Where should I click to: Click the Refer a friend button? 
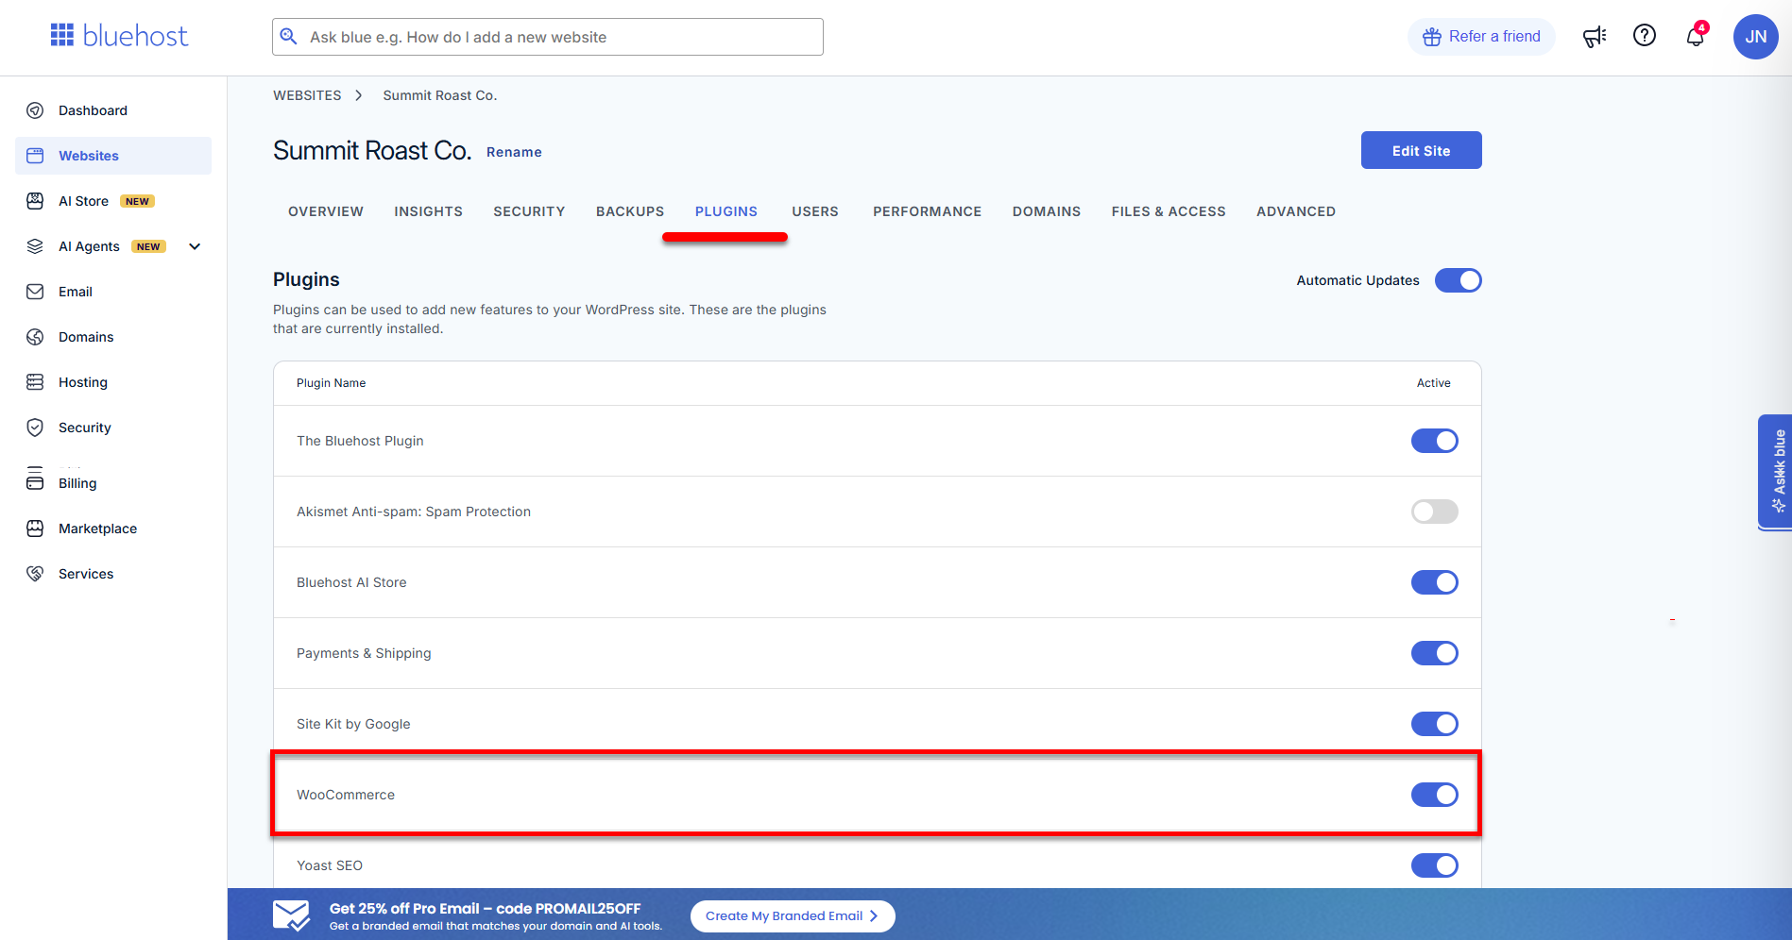(x=1481, y=37)
